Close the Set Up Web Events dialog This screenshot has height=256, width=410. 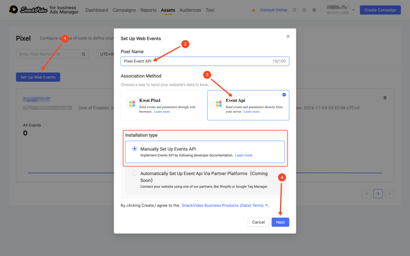coord(288,36)
